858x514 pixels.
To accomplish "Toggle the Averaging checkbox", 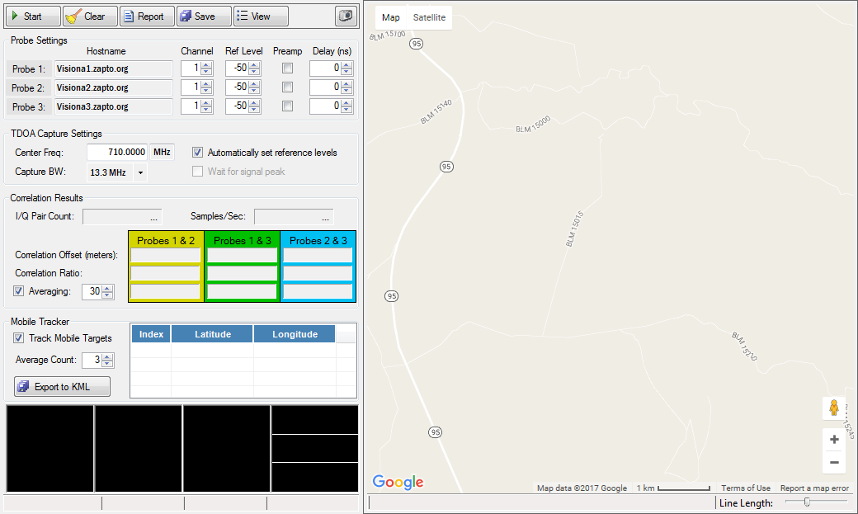I will (x=19, y=291).
